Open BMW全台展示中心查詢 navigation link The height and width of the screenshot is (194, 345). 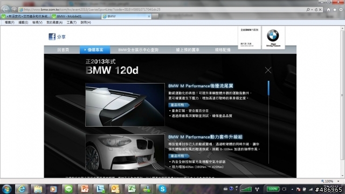point(138,50)
